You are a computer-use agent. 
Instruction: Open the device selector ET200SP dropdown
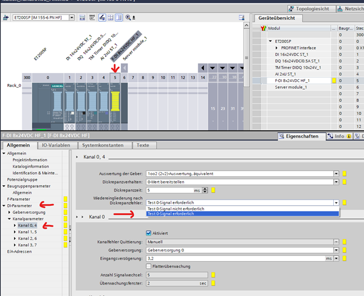tap(72, 18)
